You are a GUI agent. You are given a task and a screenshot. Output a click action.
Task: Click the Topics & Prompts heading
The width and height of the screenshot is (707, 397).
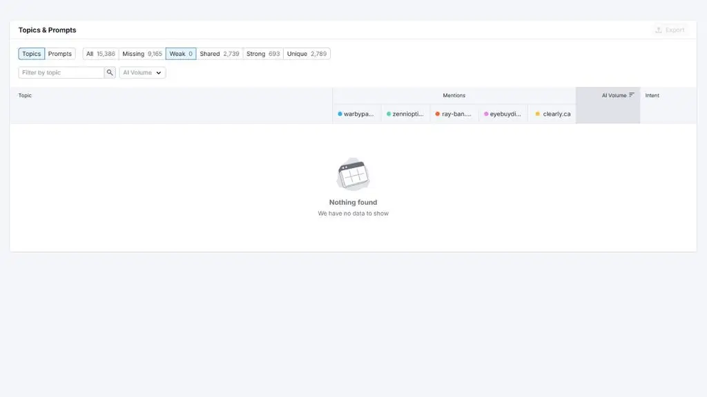[48, 30]
